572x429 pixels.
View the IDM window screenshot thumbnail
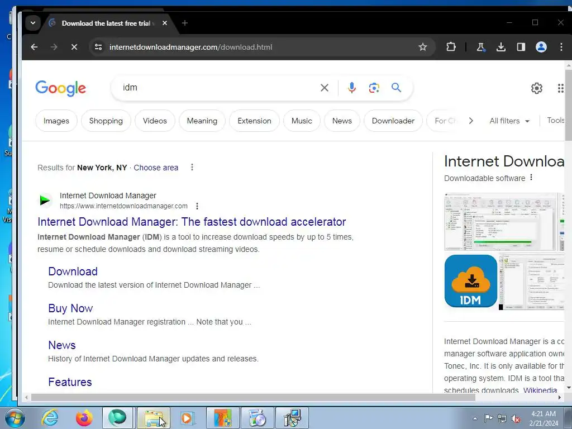499,222
